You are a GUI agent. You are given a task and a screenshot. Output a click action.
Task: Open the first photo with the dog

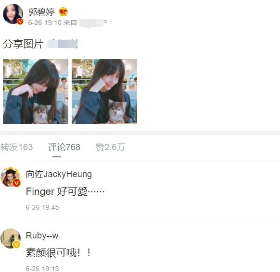coord(36,92)
